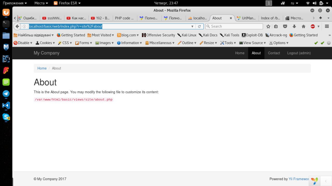Open Telegram from the dock
The height and width of the screenshot is (186, 332).
point(6,94)
